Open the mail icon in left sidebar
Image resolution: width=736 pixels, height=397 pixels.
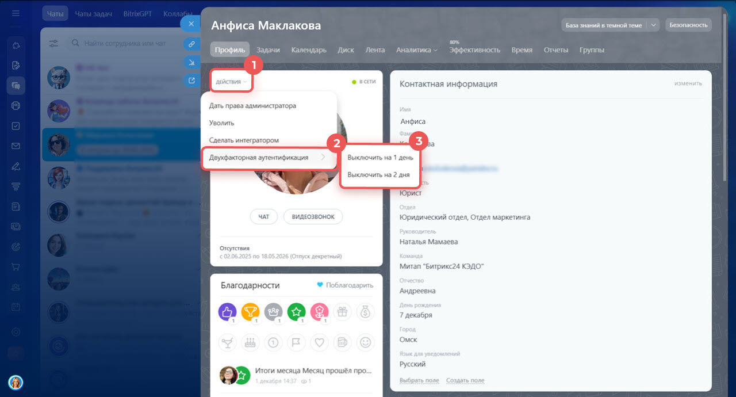pos(16,146)
